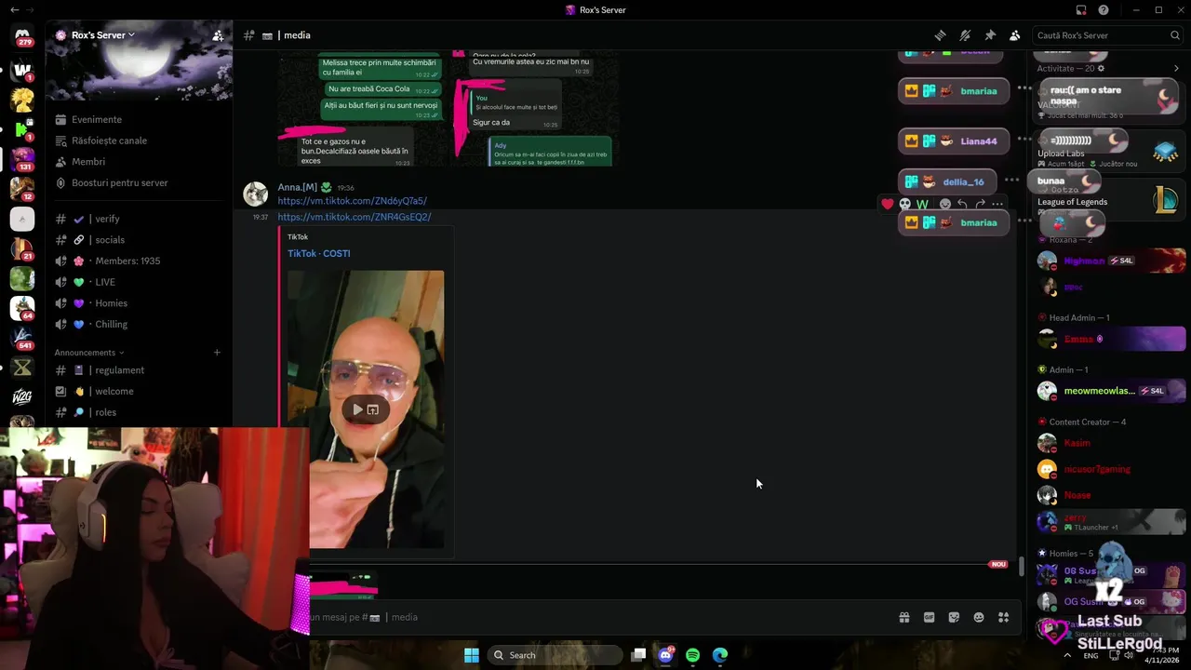Select member Emma under Head Admin
Viewport: 1191px width, 670px height.
tap(1109, 340)
